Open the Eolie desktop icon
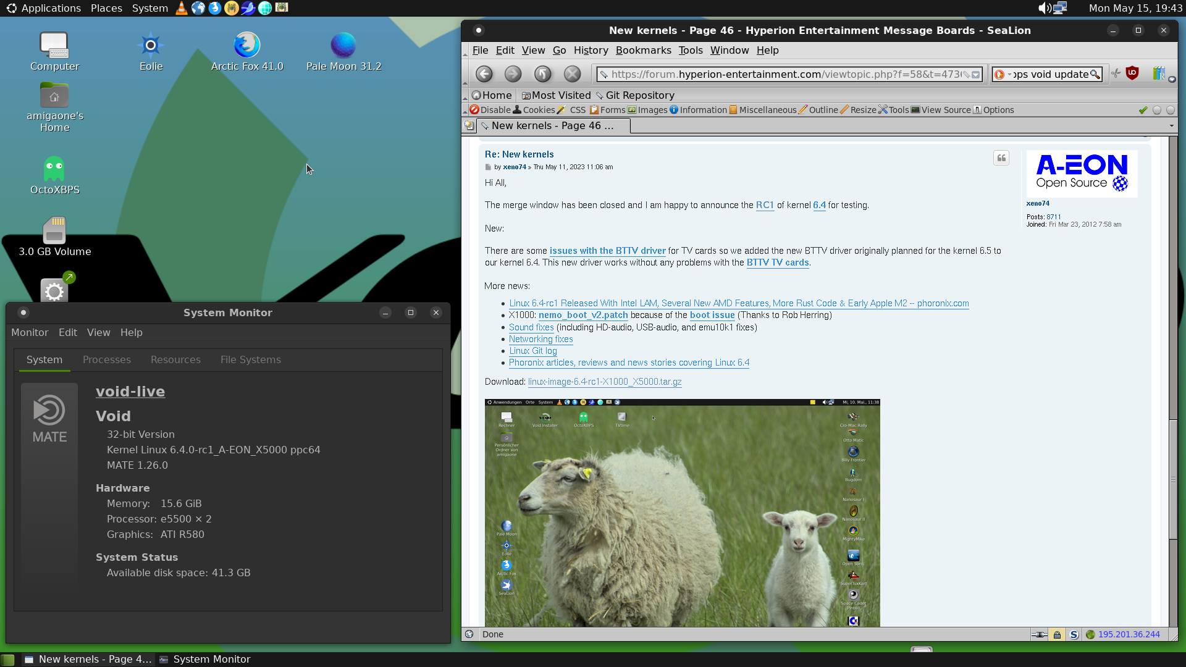Image resolution: width=1186 pixels, height=667 pixels. click(x=151, y=51)
